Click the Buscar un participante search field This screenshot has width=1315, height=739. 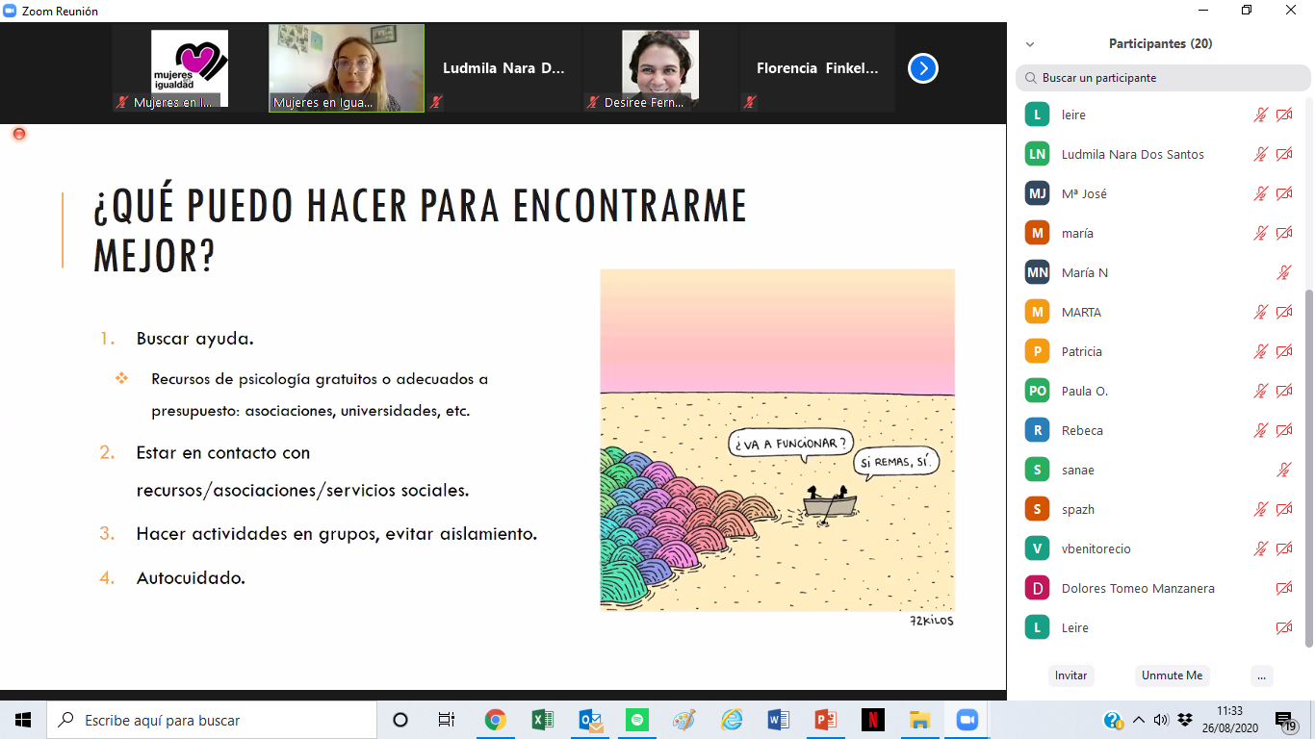tap(1163, 78)
